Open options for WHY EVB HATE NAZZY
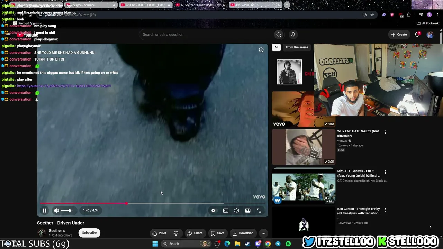The image size is (443, 249). (385, 132)
